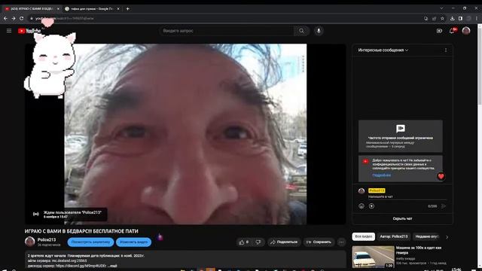482x271 pixels.
Task: Open Chrome three-dot menu
Action: click(477, 18)
